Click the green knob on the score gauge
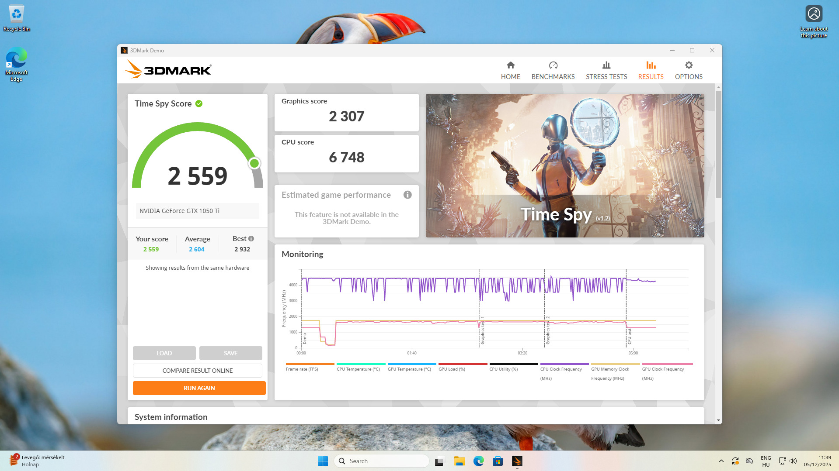This screenshot has height=471, width=839. tap(254, 163)
